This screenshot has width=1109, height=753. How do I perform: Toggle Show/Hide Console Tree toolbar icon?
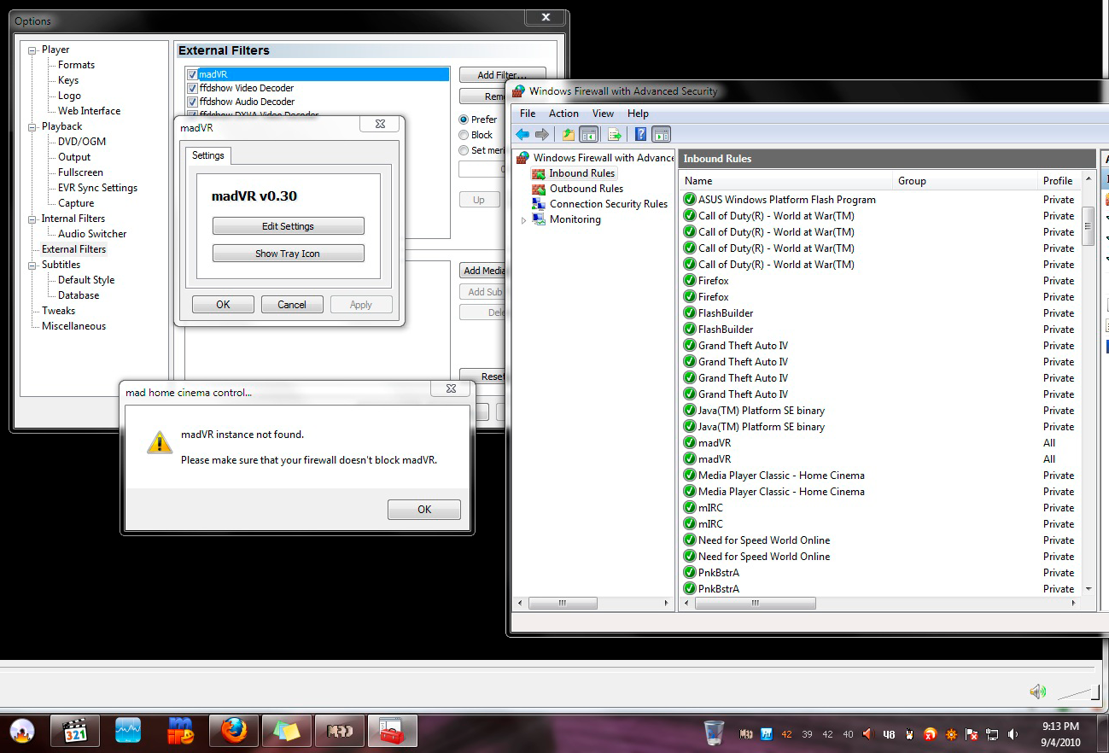(x=588, y=134)
